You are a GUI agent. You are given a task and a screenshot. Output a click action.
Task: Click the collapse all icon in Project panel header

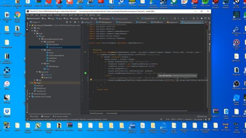tap(70, 22)
